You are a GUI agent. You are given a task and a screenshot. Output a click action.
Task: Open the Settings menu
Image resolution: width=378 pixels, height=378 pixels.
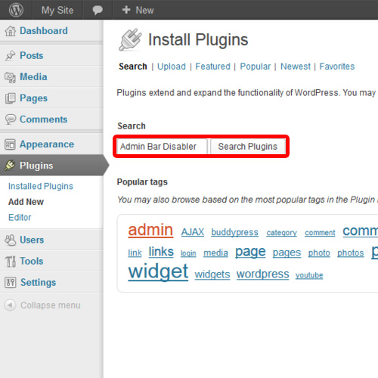pos(39,283)
